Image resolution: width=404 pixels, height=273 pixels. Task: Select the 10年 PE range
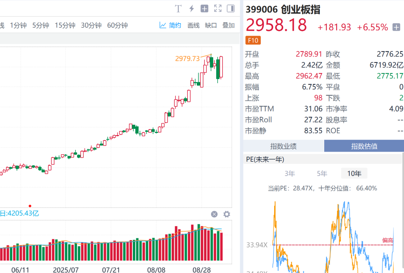coord(354,173)
